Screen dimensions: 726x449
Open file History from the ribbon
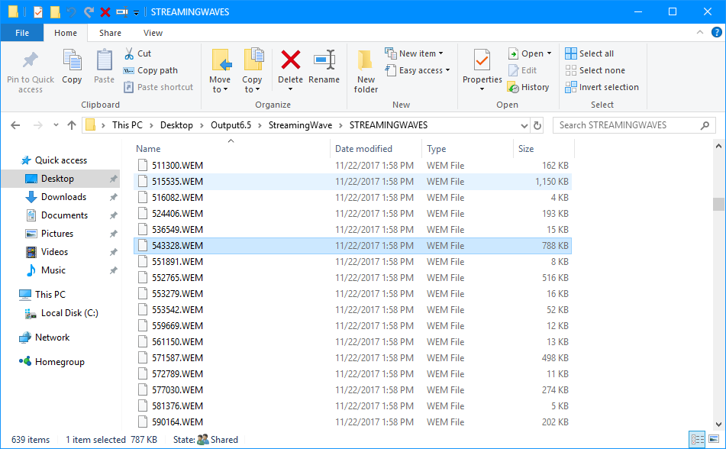click(528, 87)
